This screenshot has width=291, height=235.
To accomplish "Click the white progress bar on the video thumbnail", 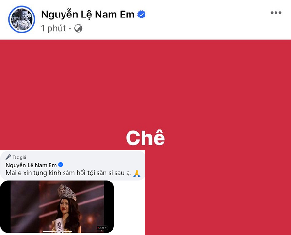I will [57, 232].
